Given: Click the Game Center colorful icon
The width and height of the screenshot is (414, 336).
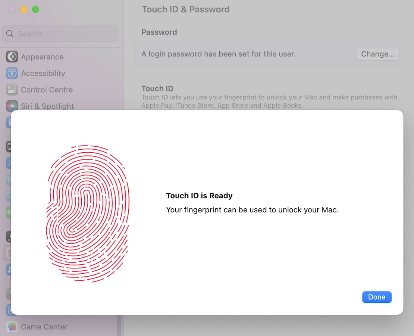Looking at the screenshot, I should (x=12, y=327).
